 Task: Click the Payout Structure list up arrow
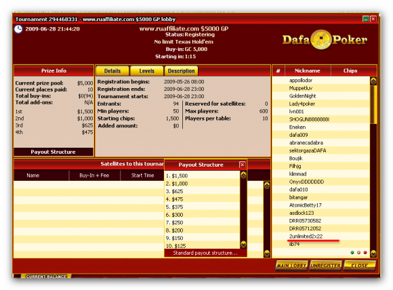(243, 175)
